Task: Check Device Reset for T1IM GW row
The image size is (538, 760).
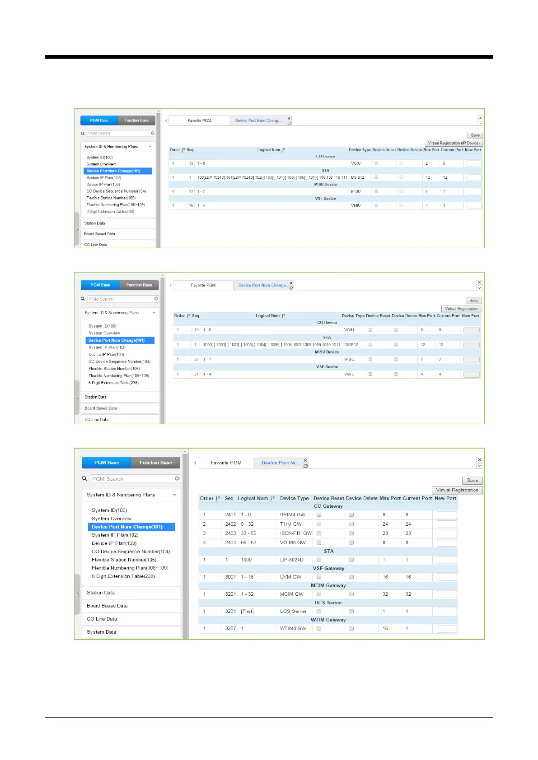Action: [x=319, y=524]
